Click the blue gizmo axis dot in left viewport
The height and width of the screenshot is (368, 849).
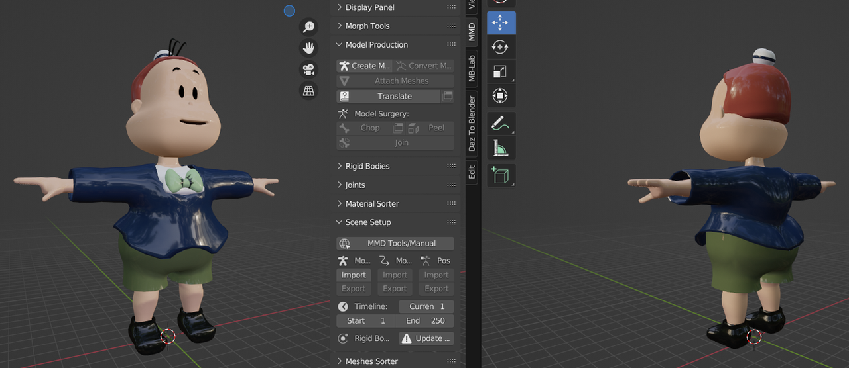tap(289, 10)
